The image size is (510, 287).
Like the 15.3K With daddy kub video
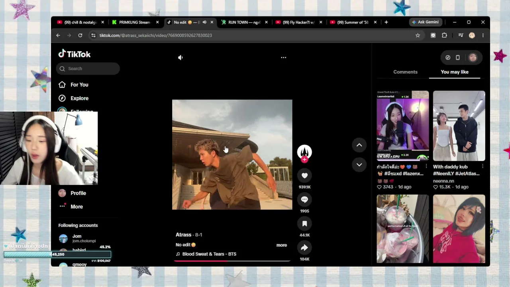click(x=435, y=187)
